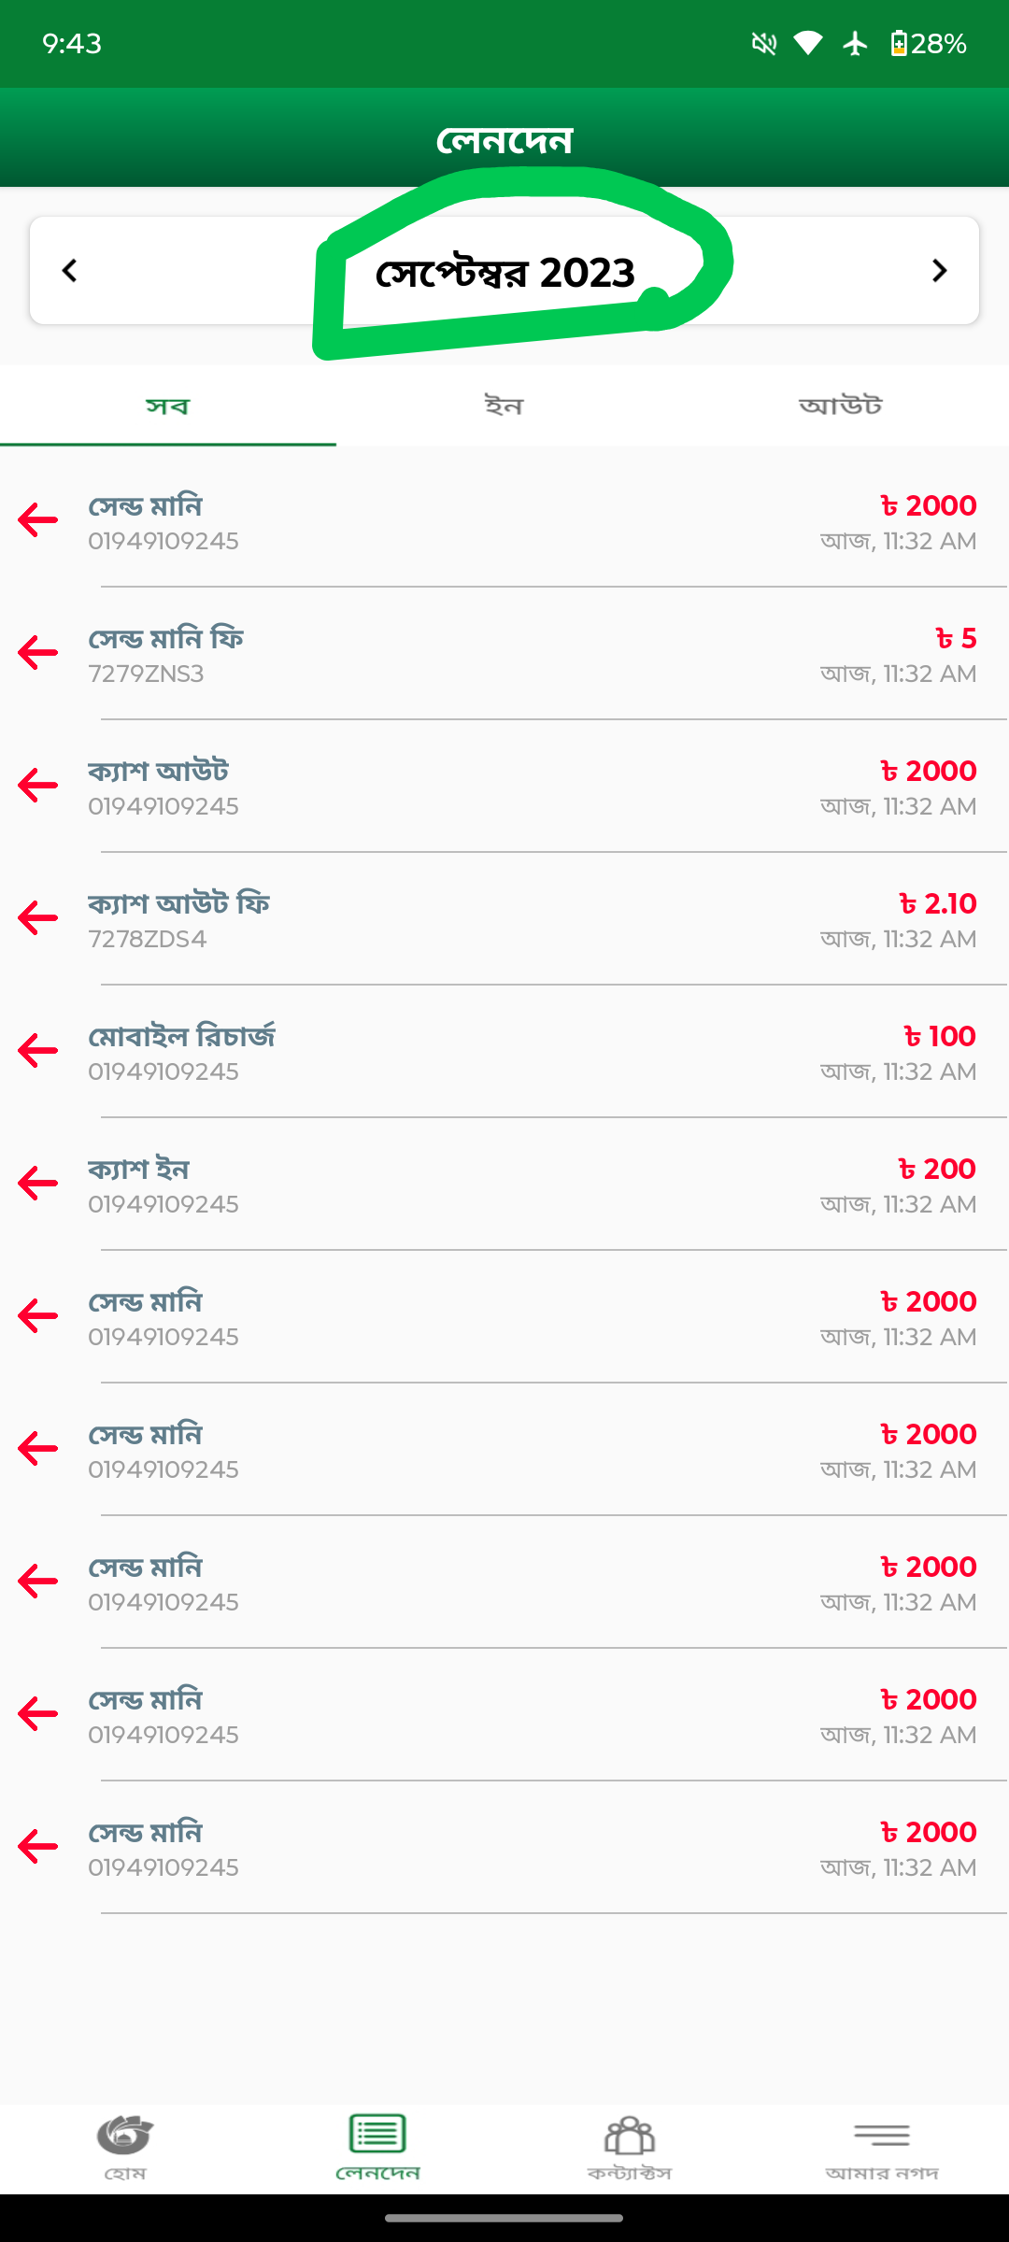Switch to the সব tab

pos(168,406)
